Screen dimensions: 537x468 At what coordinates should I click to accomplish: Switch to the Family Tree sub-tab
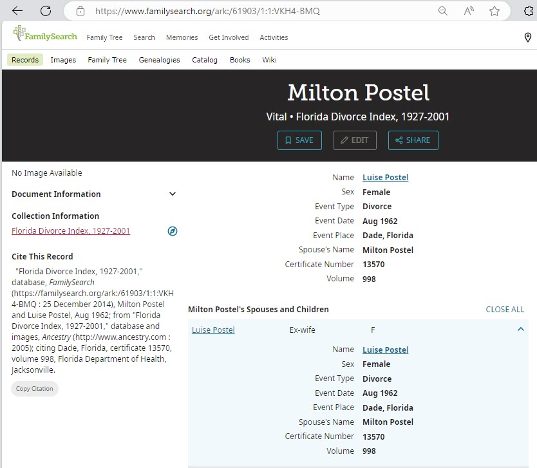pyautogui.click(x=107, y=60)
